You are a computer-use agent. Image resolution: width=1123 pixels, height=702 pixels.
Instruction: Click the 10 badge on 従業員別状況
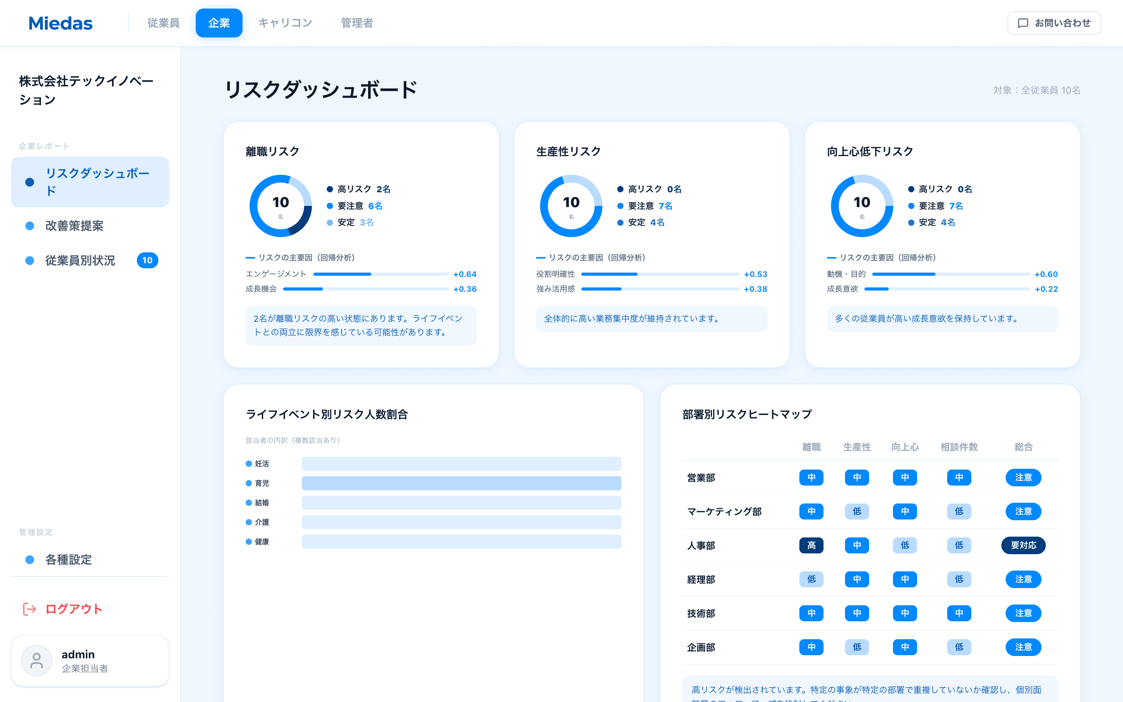(147, 261)
